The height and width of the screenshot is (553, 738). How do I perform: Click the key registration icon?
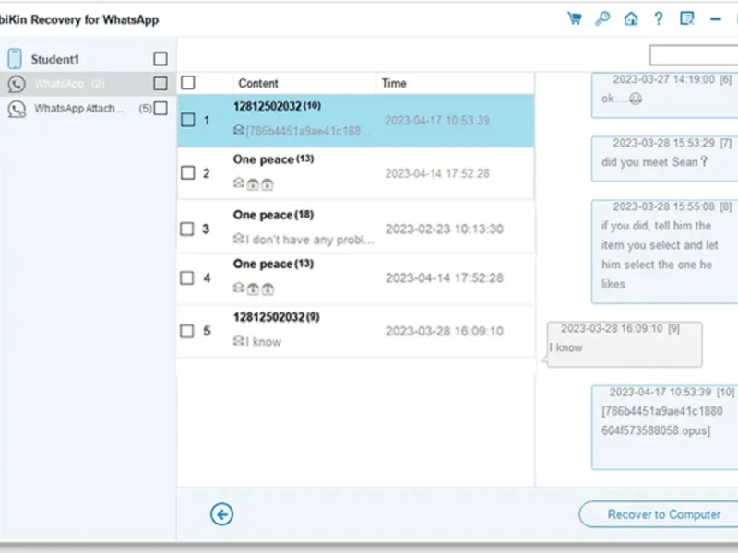pos(602,18)
